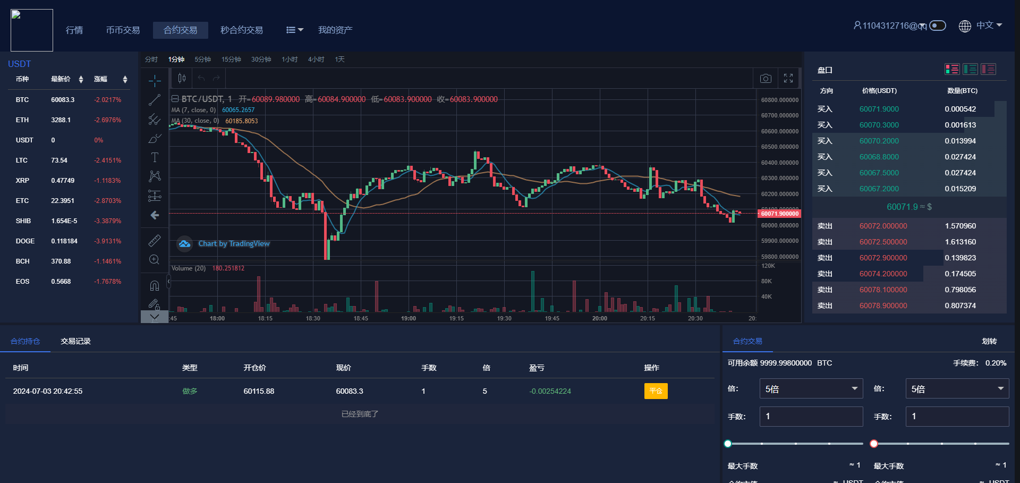Pick the ruler measure tool
This screenshot has height=483, width=1020.
[x=155, y=241]
